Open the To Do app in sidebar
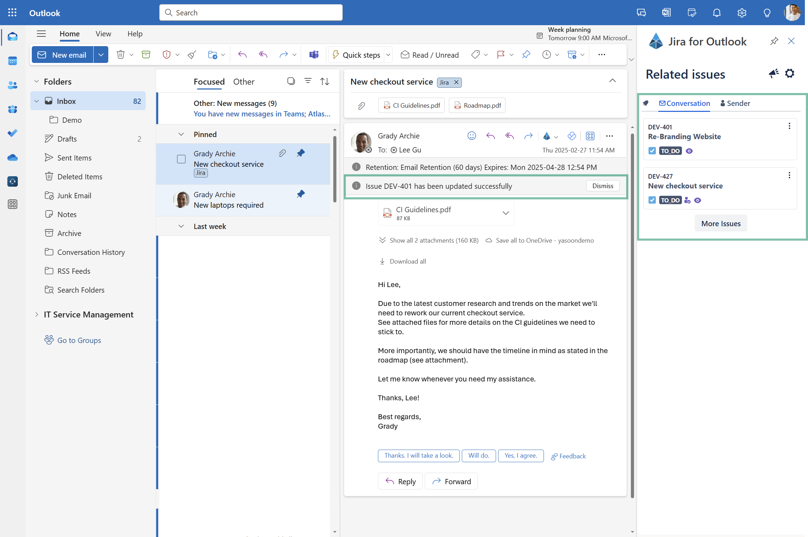This screenshot has height=537, width=808. tap(13, 133)
